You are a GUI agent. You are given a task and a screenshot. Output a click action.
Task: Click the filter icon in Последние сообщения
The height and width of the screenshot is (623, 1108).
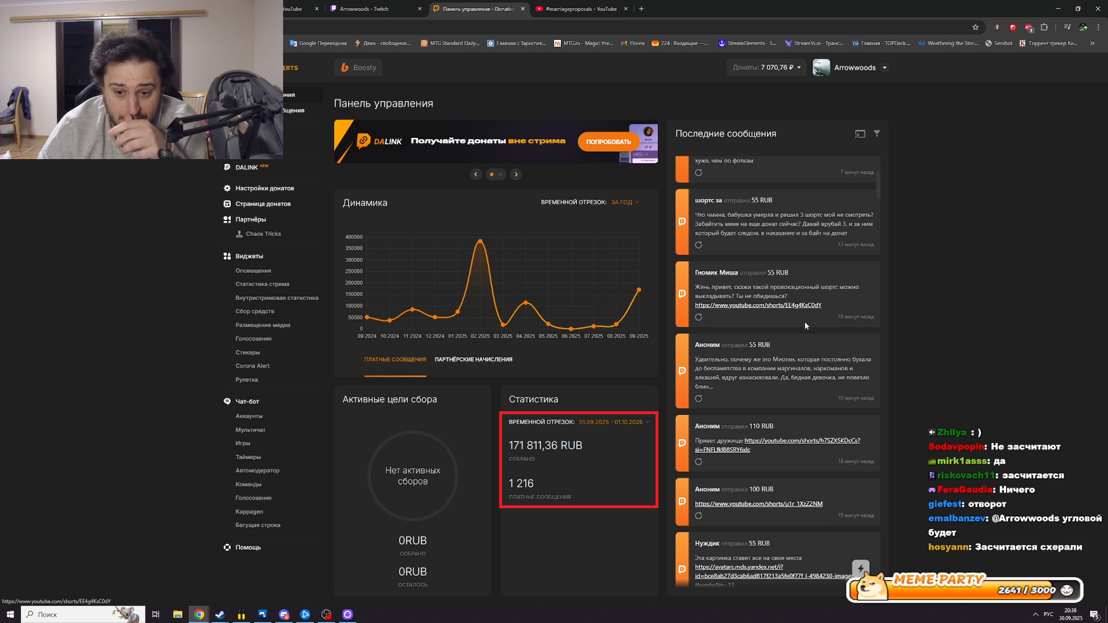click(877, 133)
